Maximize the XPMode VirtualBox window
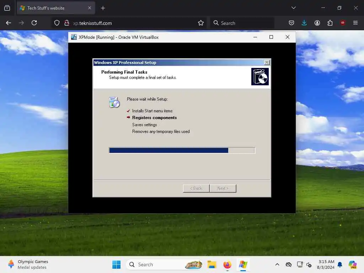 [271, 37]
